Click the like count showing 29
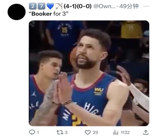Screen dimensions: 157x138 click(x=95, y=132)
